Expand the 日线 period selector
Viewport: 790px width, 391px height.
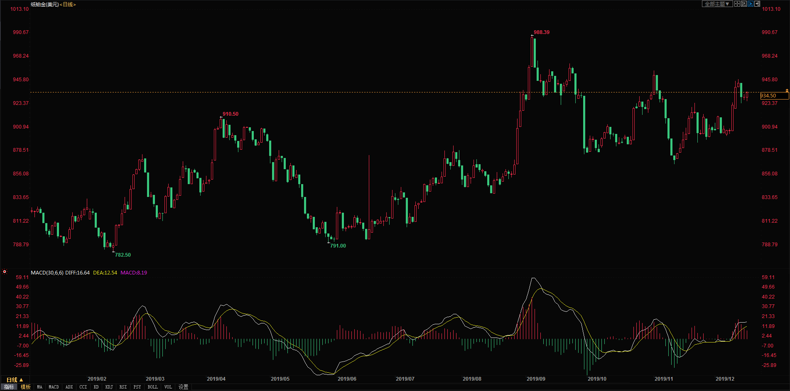pyautogui.click(x=15, y=380)
